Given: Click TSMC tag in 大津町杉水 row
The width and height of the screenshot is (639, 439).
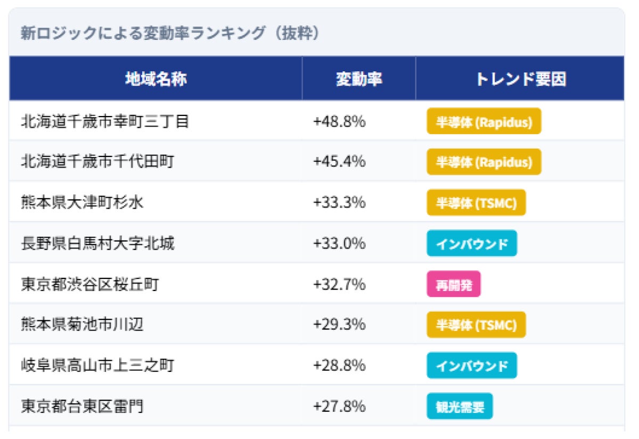Looking at the screenshot, I should (476, 203).
